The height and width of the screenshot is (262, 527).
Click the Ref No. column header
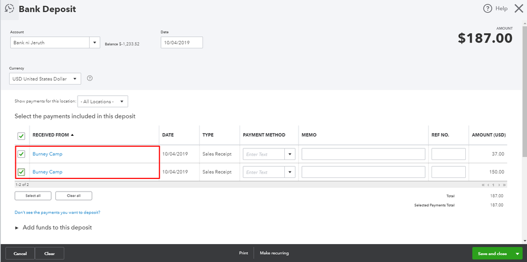click(x=440, y=135)
